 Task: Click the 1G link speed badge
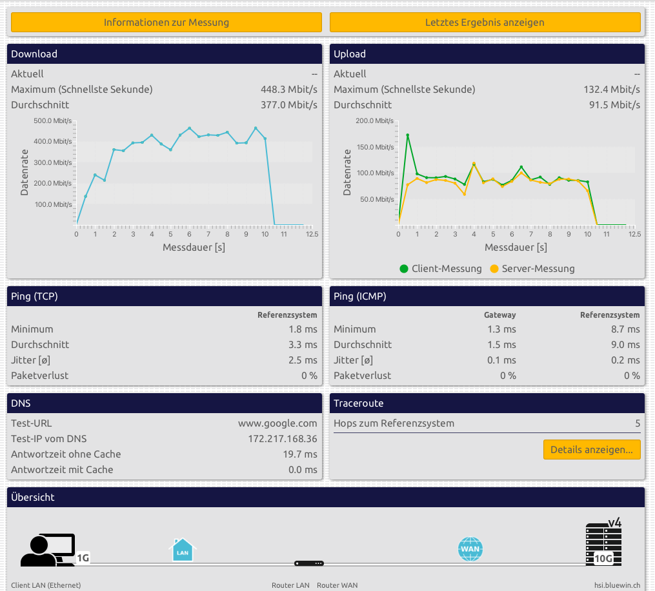[x=83, y=557]
